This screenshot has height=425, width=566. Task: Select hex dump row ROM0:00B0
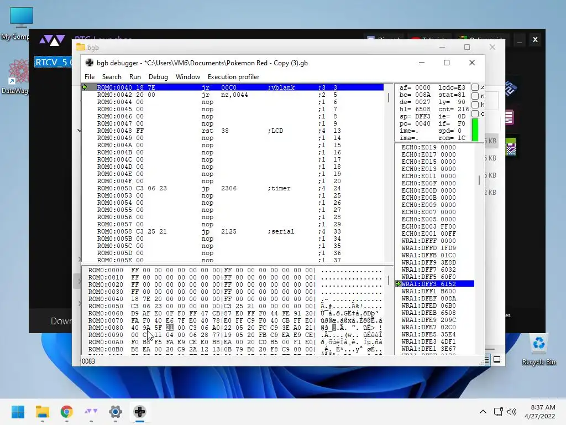coord(235,349)
